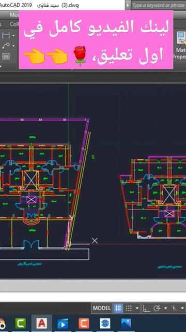This screenshot has height=332, width=186.
Task: Toggle ortho mode in status bar
Action: pos(146,308)
